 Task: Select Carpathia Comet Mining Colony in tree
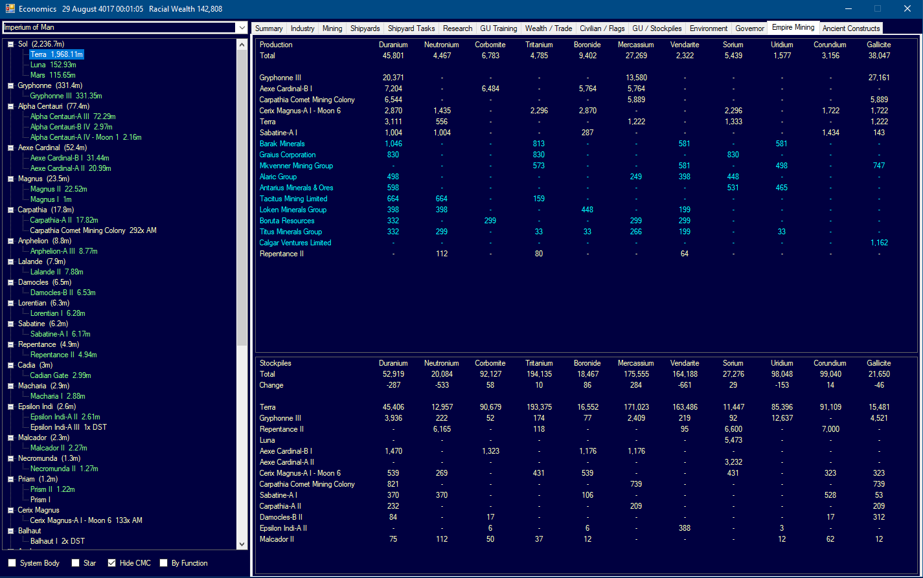tap(93, 230)
